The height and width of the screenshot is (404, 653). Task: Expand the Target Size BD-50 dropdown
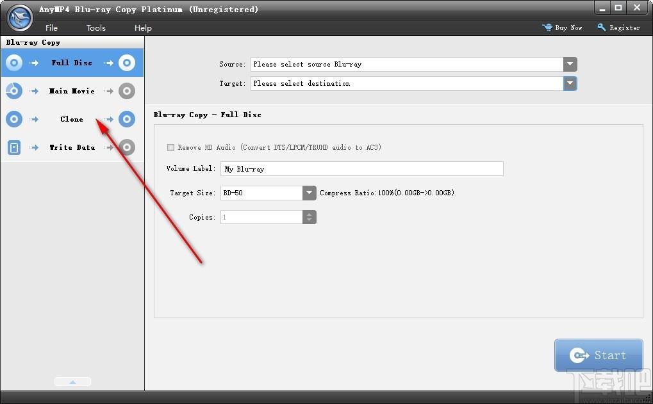point(309,193)
